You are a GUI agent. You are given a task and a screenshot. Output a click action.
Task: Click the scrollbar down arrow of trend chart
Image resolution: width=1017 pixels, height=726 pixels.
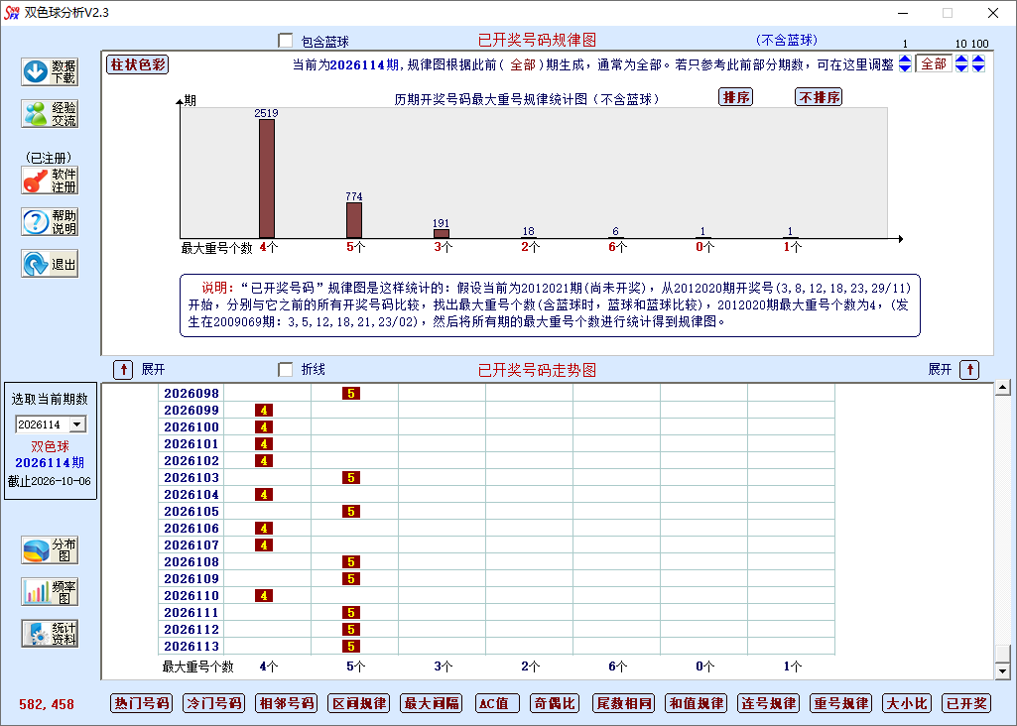pyautogui.click(x=1003, y=671)
